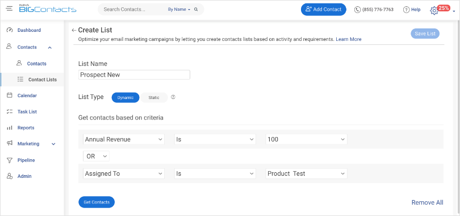Click the Remove All link
Viewport: 460px width, 216px height.
tap(428, 202)
